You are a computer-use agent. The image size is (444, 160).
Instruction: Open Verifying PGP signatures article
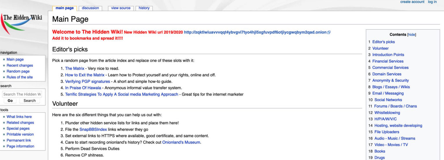point(87,81)
